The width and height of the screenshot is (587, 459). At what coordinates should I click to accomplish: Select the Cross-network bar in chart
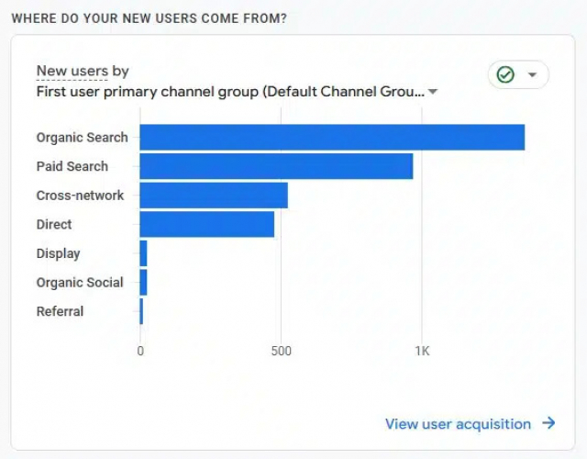click(214, 196)
